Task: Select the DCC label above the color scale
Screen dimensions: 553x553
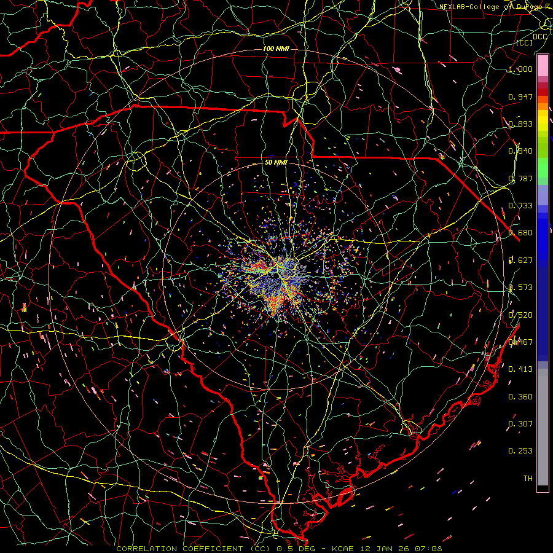Action: tap(539, 37)
